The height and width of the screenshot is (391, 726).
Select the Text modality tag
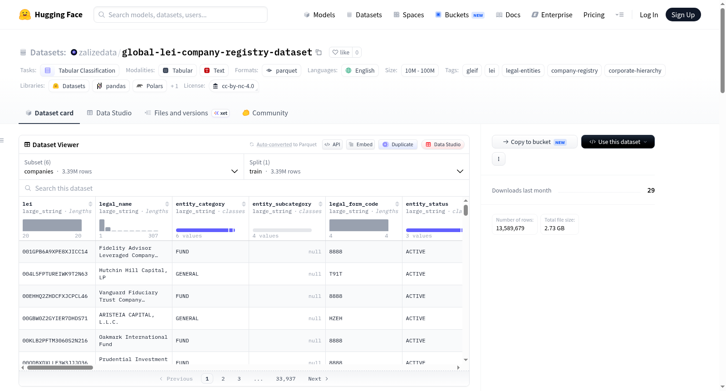click(x=214, y=70)
